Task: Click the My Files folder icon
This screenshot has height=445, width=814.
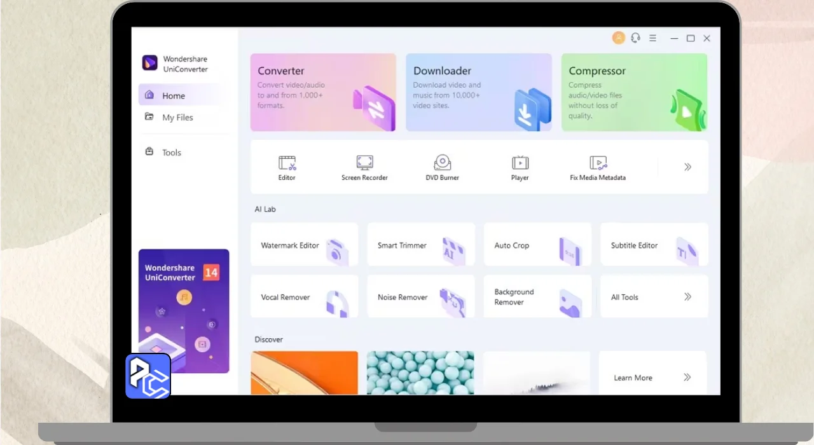Action: coord(149,117)
